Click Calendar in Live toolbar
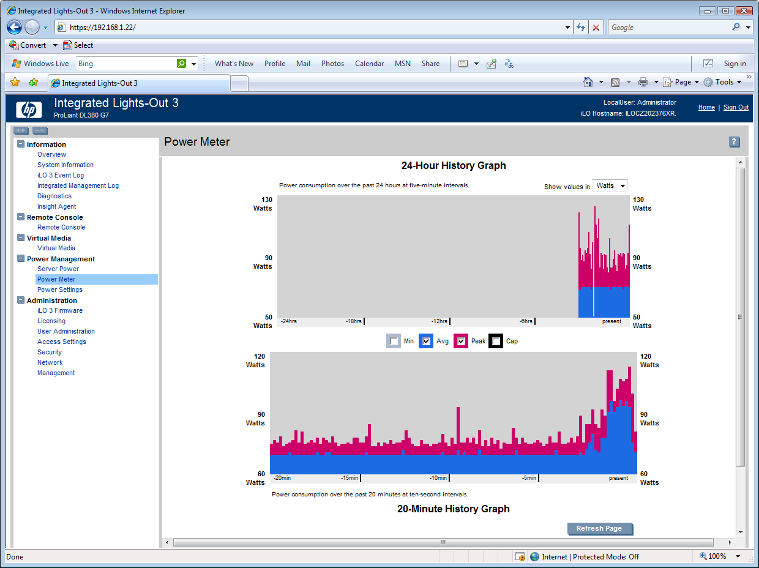Image resolution: width=759 pixels, height=568 pixels. click(369, 64)
